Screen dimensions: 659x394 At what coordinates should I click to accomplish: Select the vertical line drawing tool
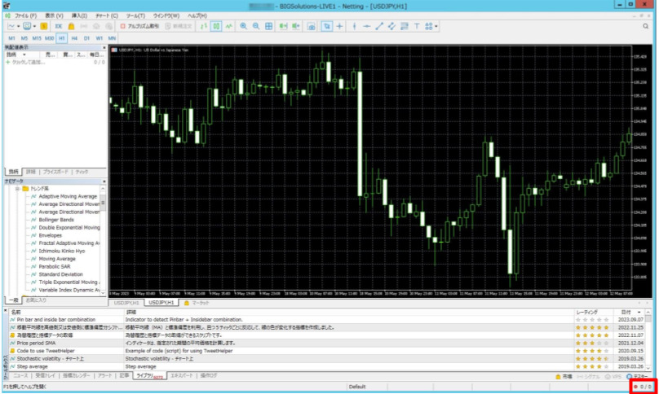tap(353, 26)
